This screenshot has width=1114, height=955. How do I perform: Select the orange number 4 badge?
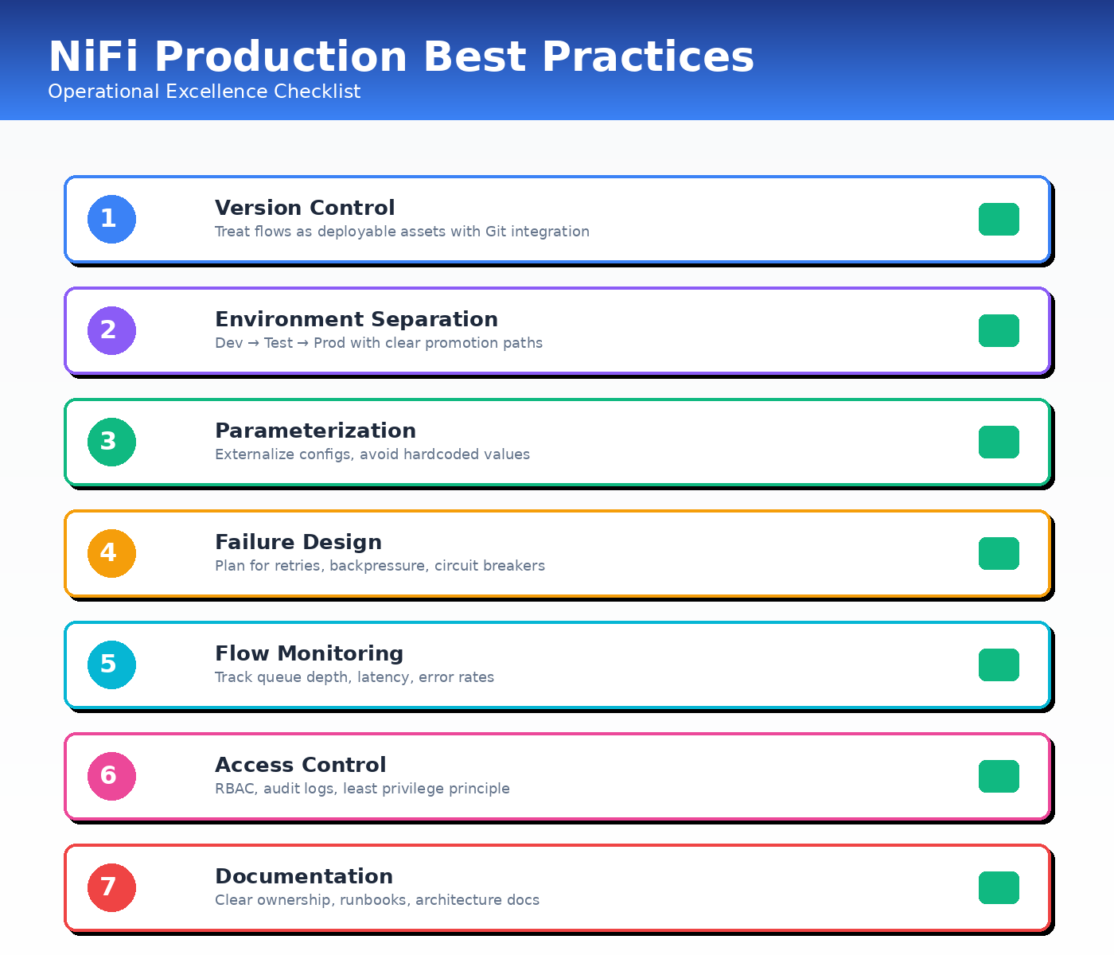111,553
